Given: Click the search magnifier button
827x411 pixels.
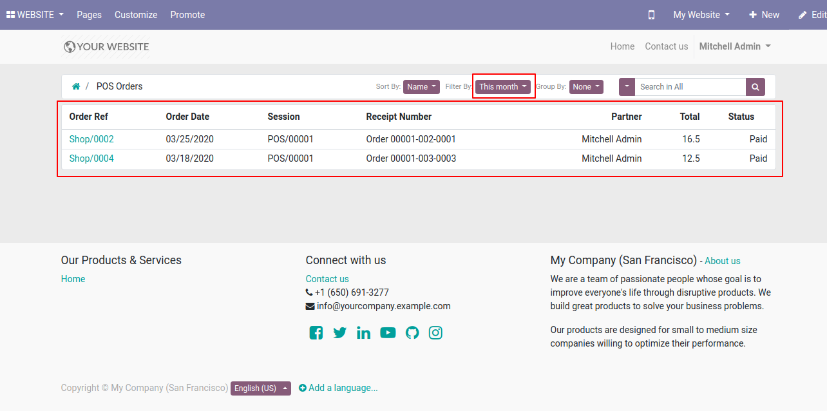Looking at the screenshot, I should (x=756, y=87).
